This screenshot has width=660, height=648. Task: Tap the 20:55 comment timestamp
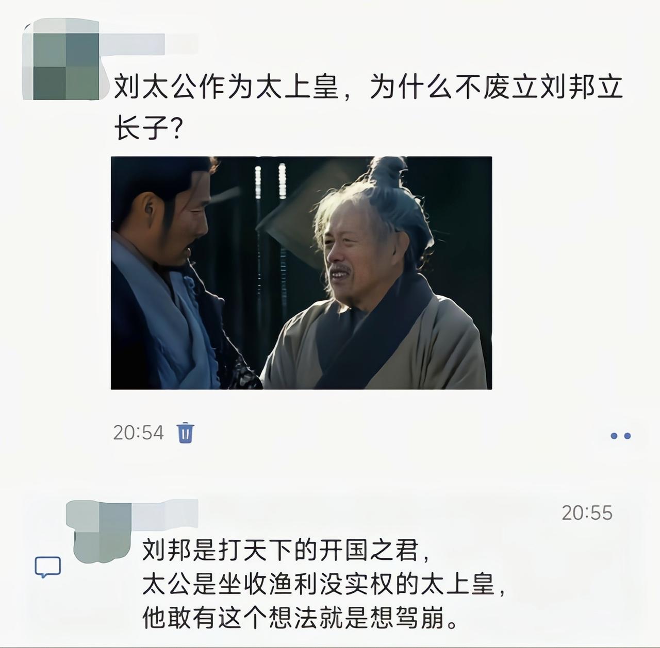(587, 513)
